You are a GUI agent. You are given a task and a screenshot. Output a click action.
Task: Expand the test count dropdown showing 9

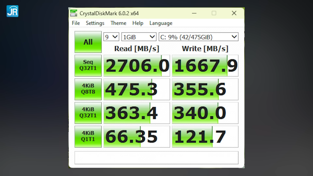tap(111, 37)
